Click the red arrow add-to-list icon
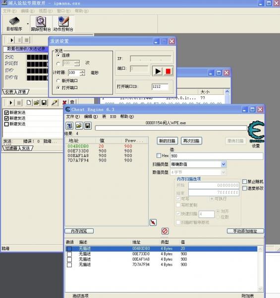This screenshot has height=298, width=280. pos(153,222)
